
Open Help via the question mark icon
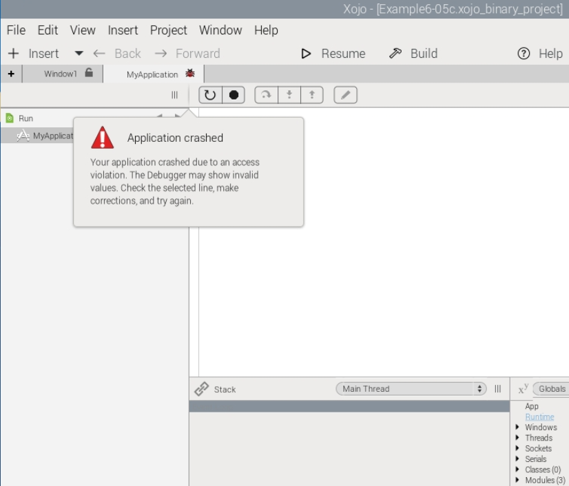[524, 54]
